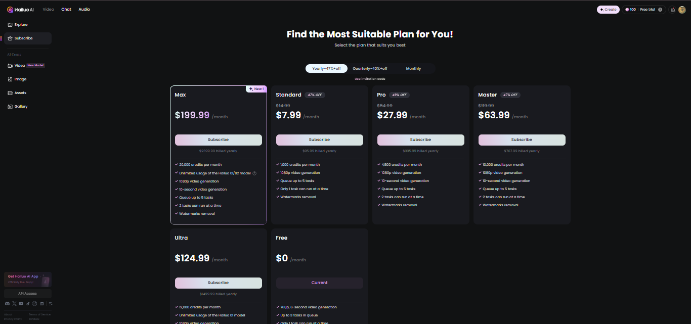Choose Monthly billing
The width and height of the screenshot is (691, 324).
413,68
